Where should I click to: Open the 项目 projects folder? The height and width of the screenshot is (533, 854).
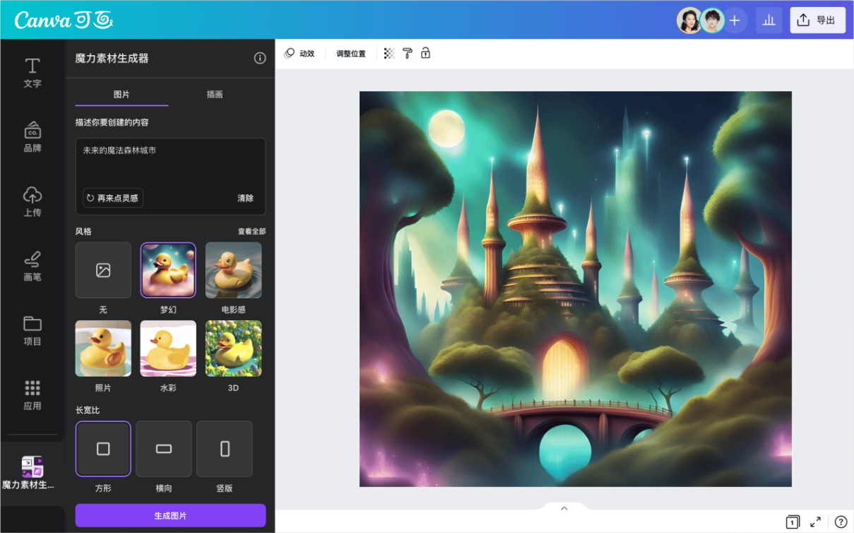pyautogui.click(x=32, y=329)
